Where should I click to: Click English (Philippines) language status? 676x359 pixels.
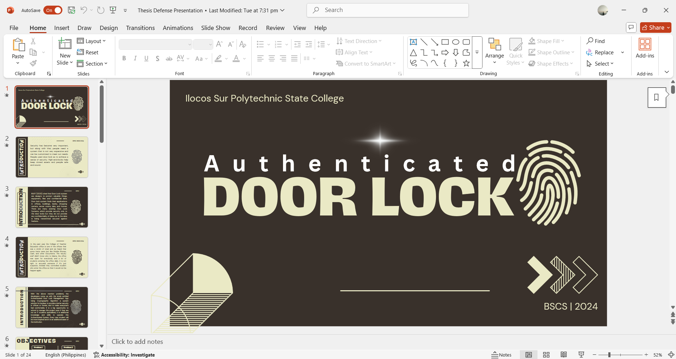click(x=66, y=355)
